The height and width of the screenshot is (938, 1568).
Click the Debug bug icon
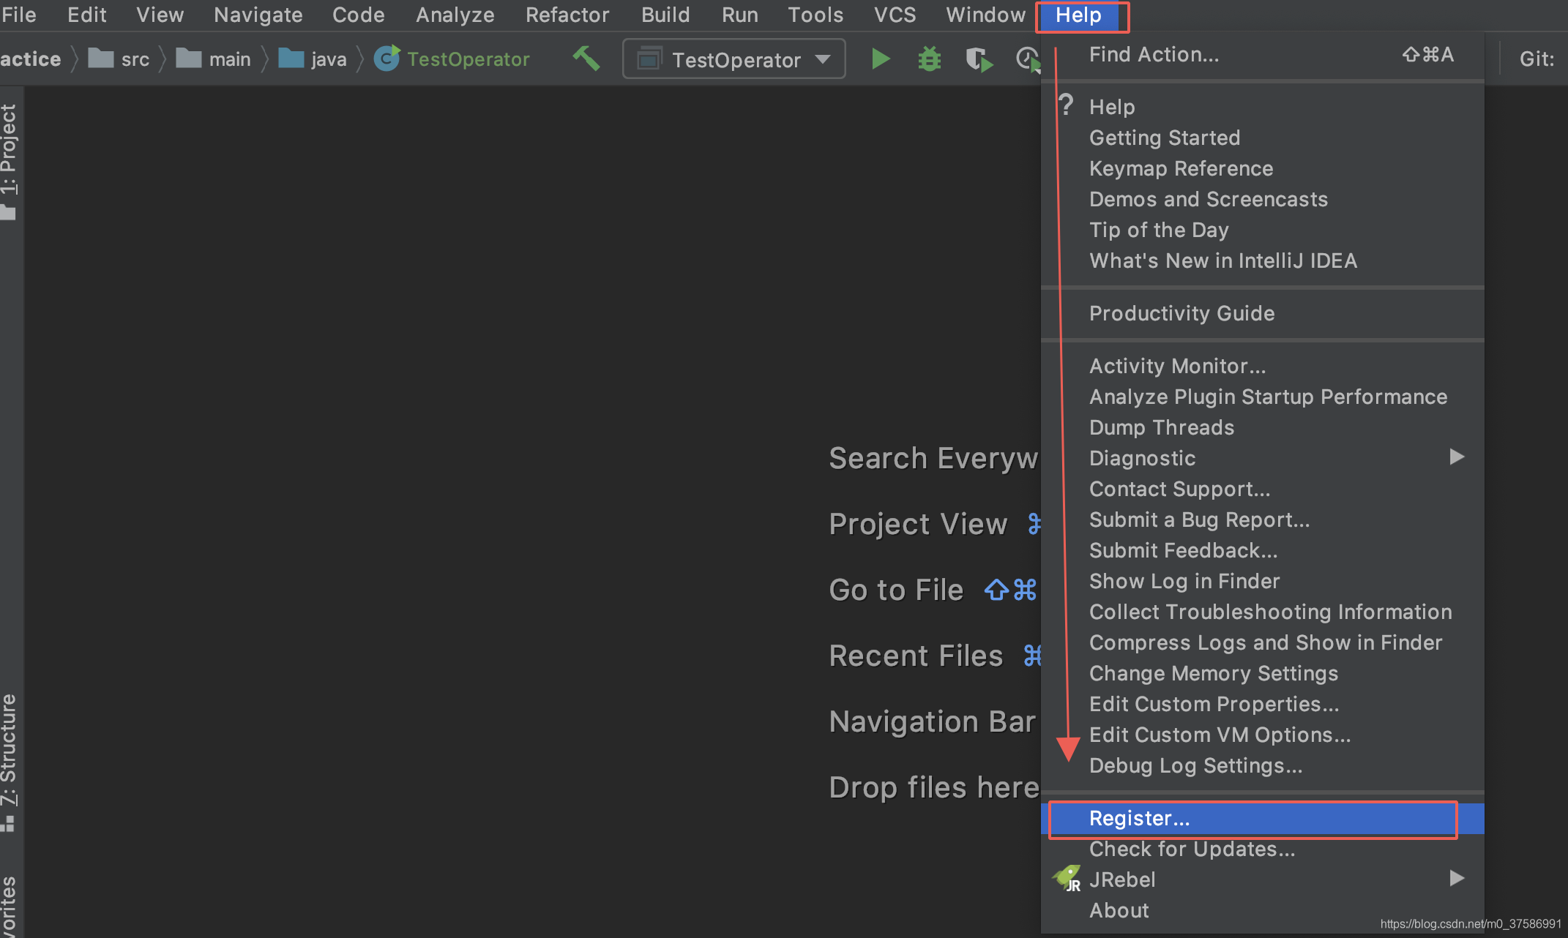(929, 59)
